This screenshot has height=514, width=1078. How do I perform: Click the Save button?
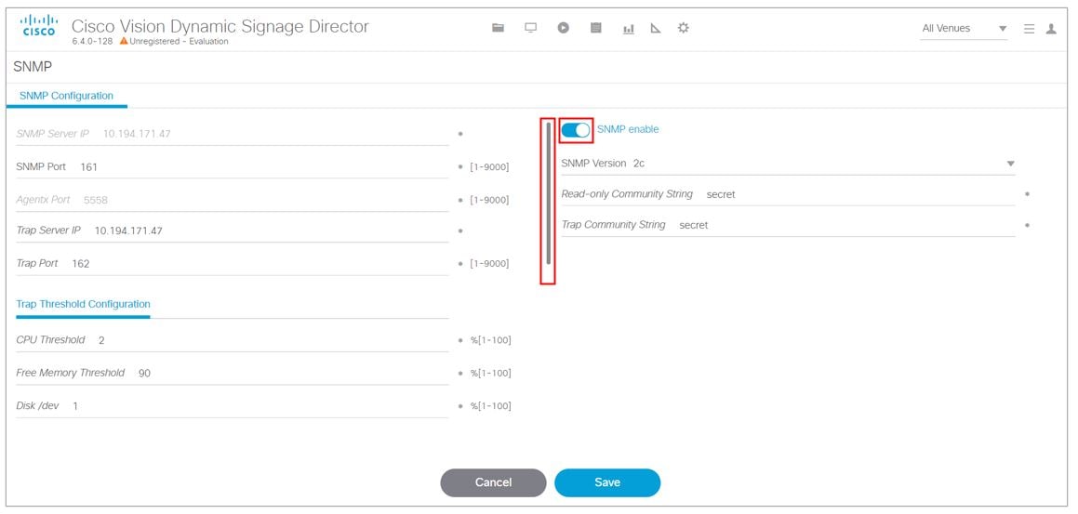(x=607, y=482)
